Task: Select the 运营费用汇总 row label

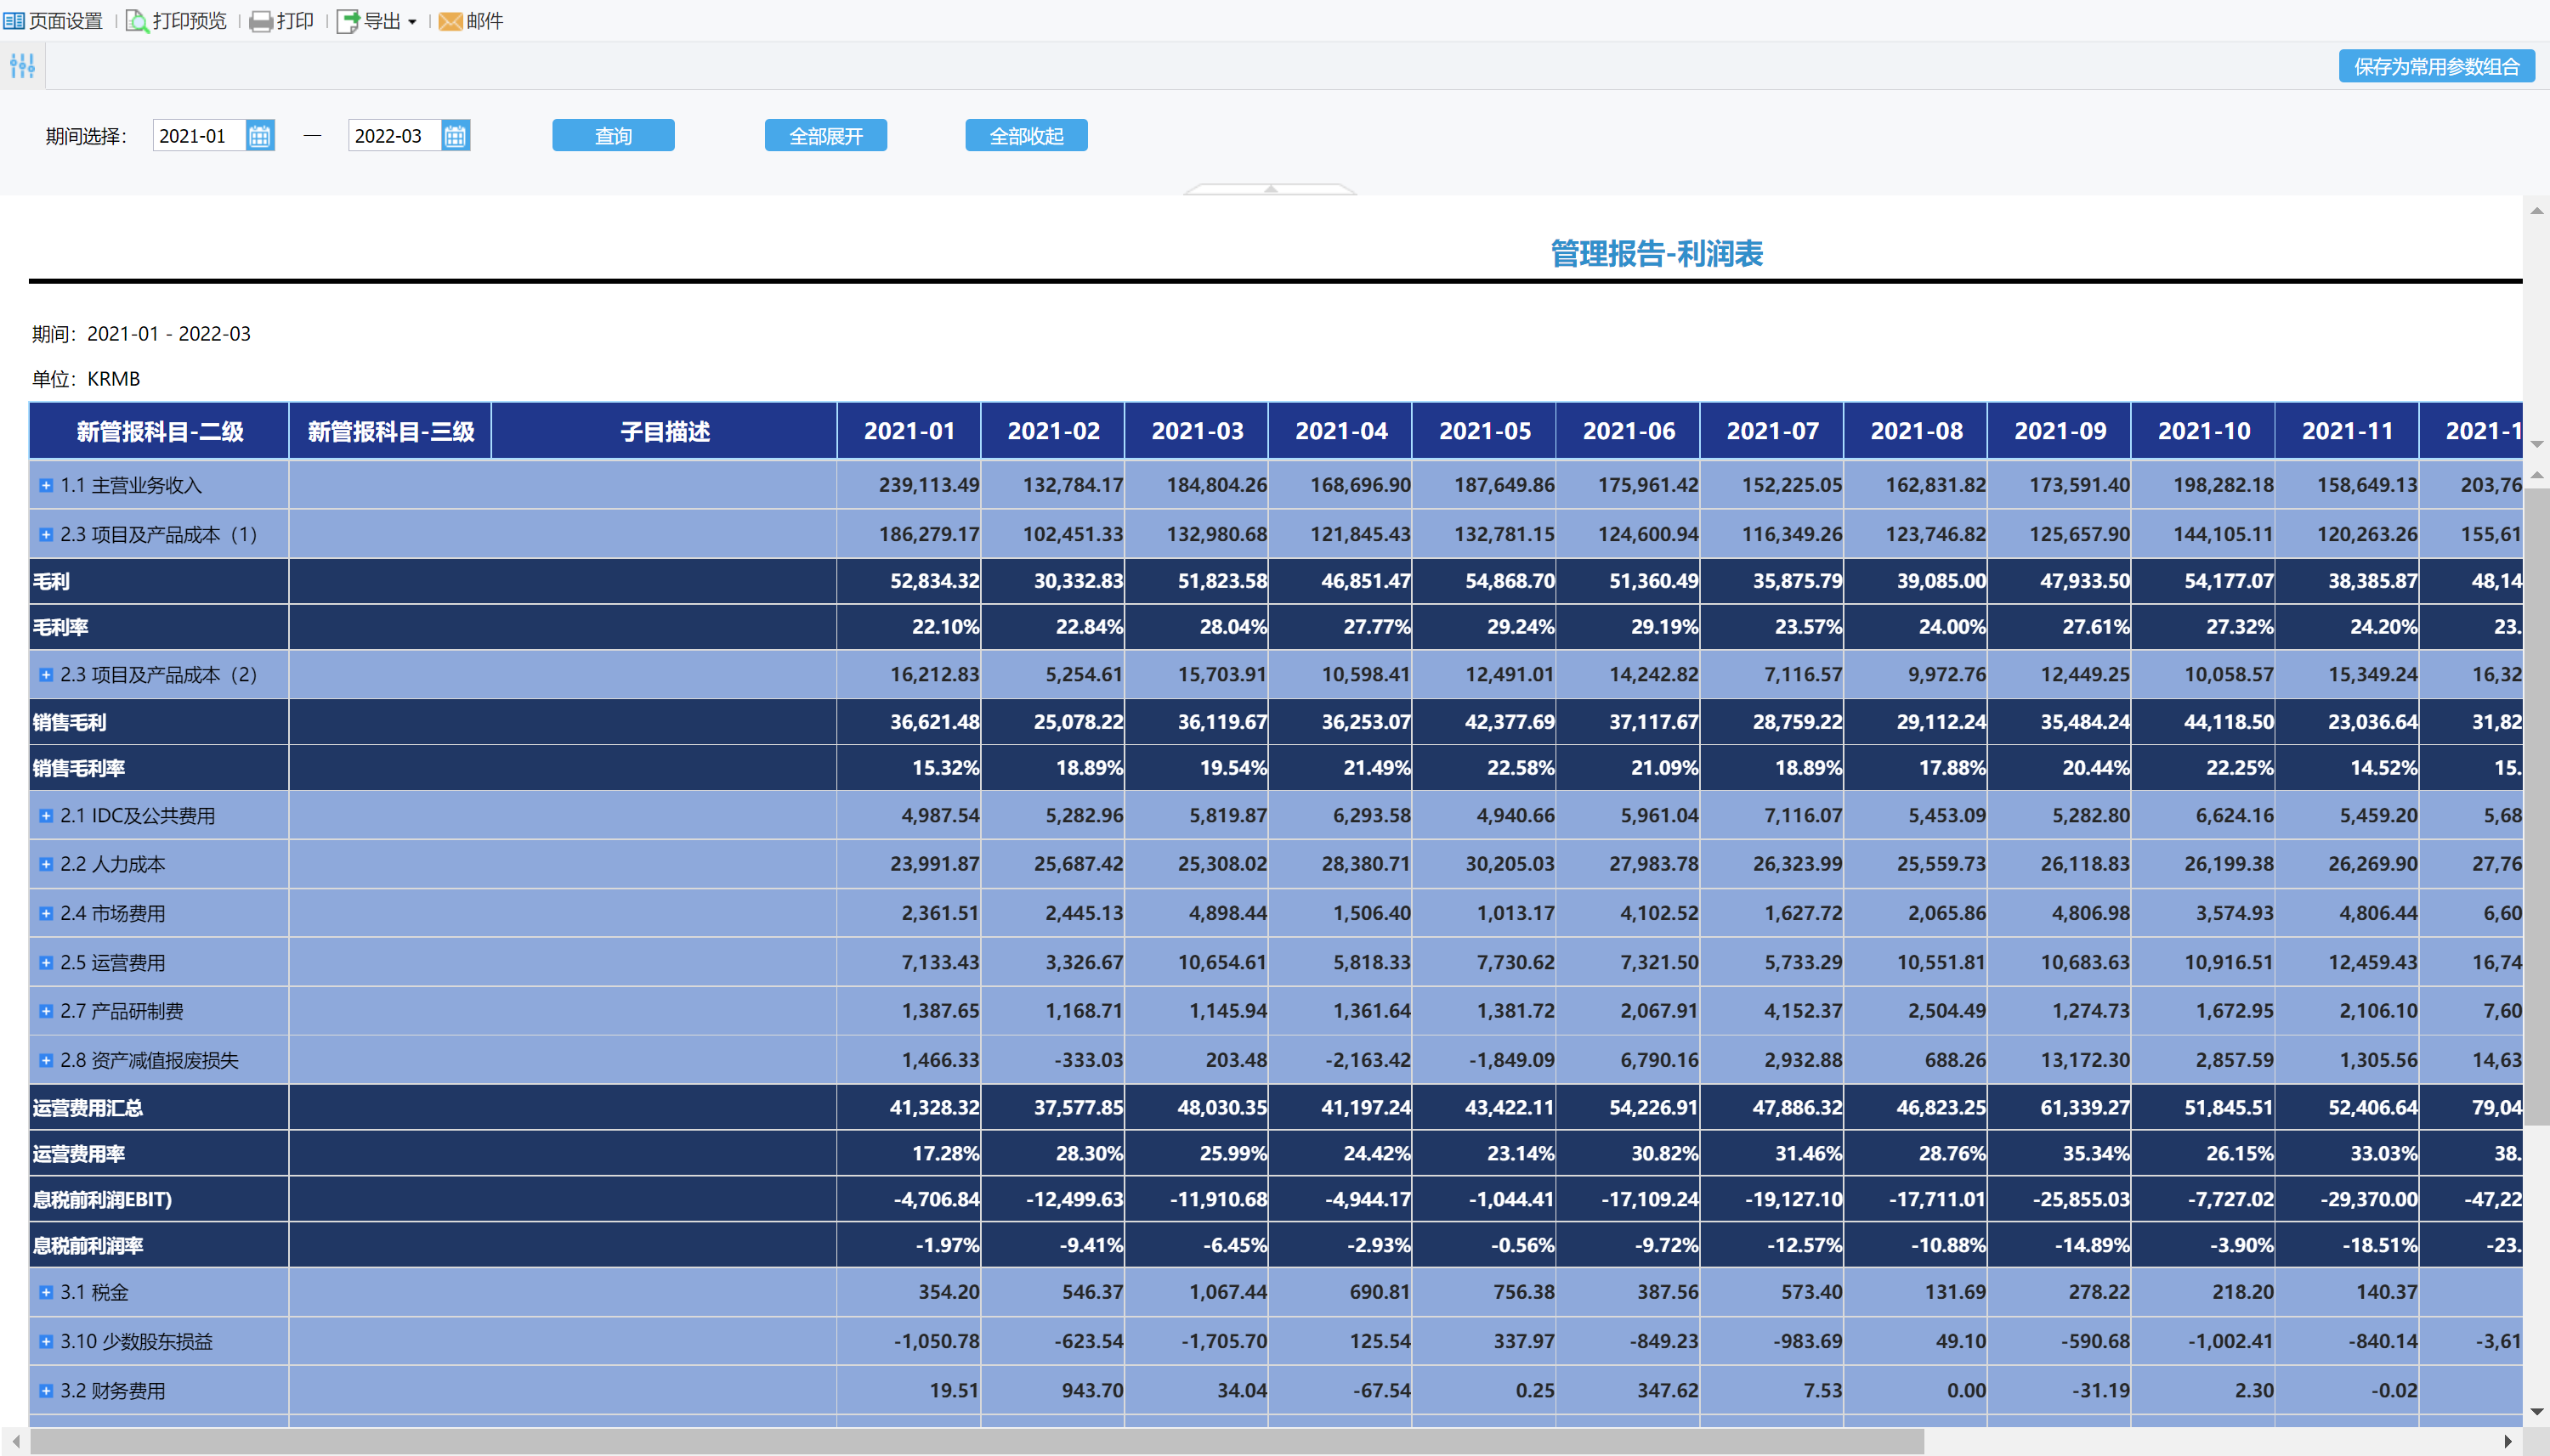Action: click(x=88, y=1108)
